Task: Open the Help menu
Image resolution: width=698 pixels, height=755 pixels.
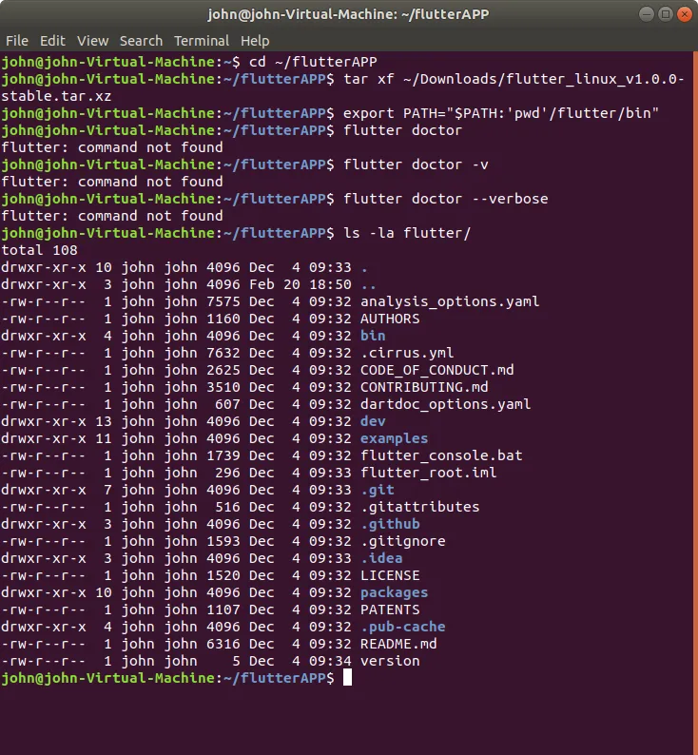Action: (255, 41)
